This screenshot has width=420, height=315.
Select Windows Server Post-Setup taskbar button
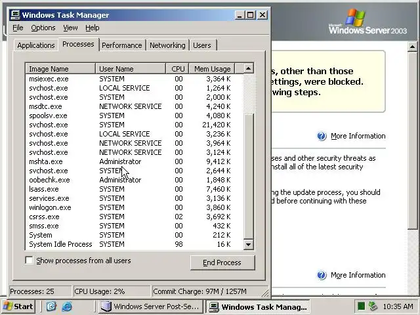150,306
